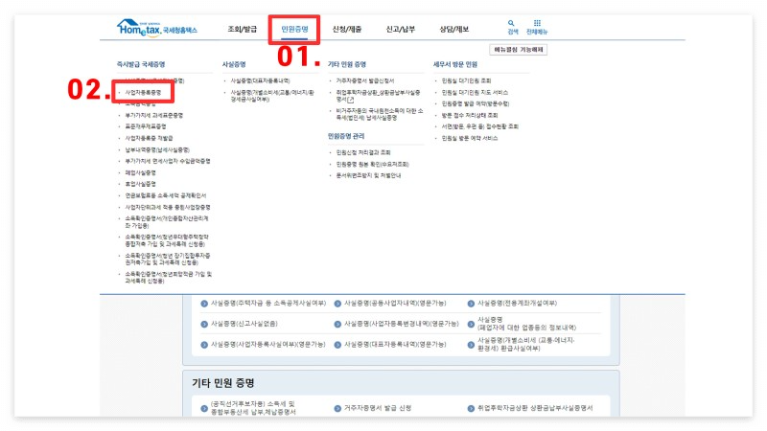Image resolution: width=767 pixels, height=431 pixels.
Task: Select 민원신청 처리결과 조회
Action: (363, 152)
